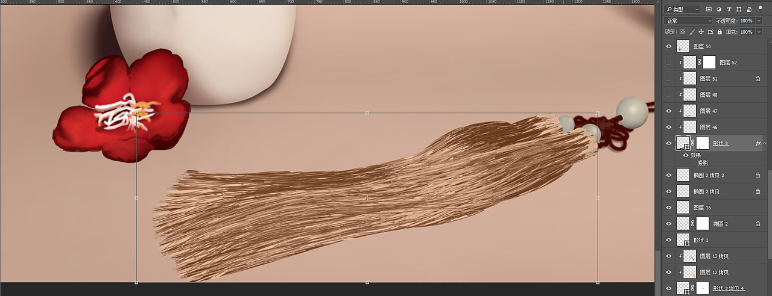This screenshot has height=296, width=772.
Task: Click the fx icon on 形状 3
Action: [x=758, y=143]
